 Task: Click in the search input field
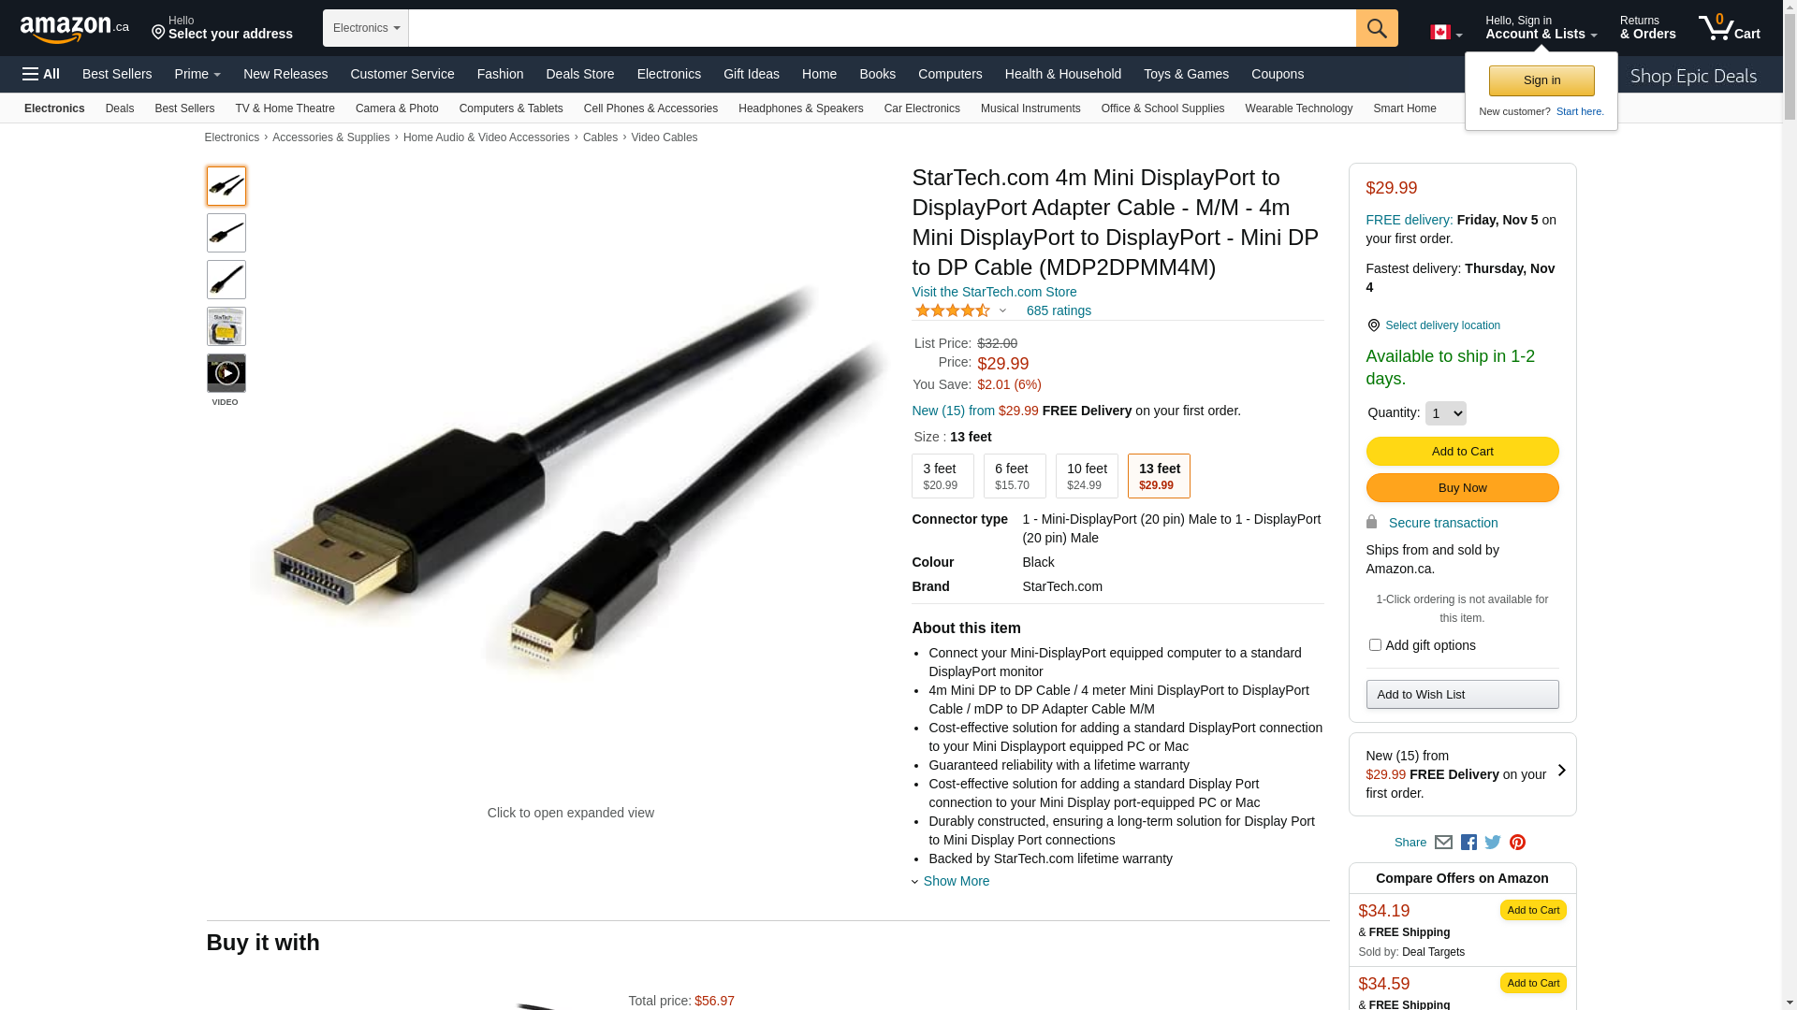coord(882,28)
